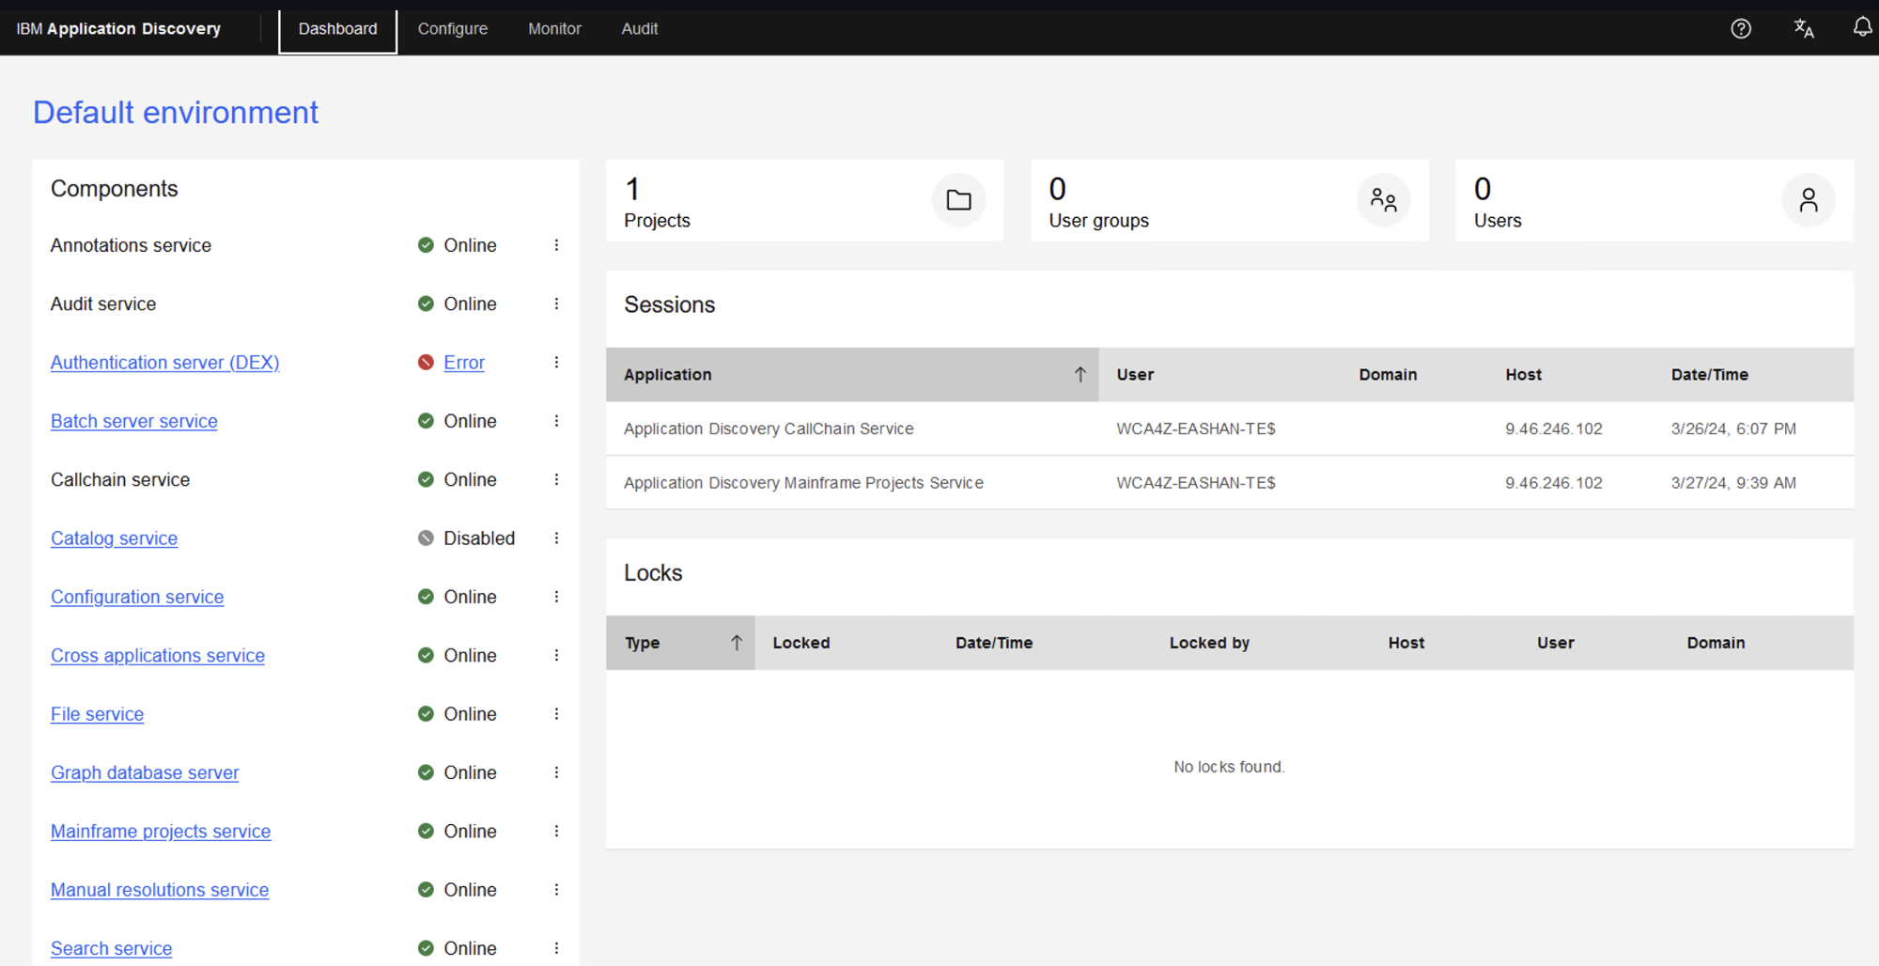Open the overflow menu for Mainframe projects service
Image resolution: width=1879 pixels, height=966 pixels.
(556, 832)
